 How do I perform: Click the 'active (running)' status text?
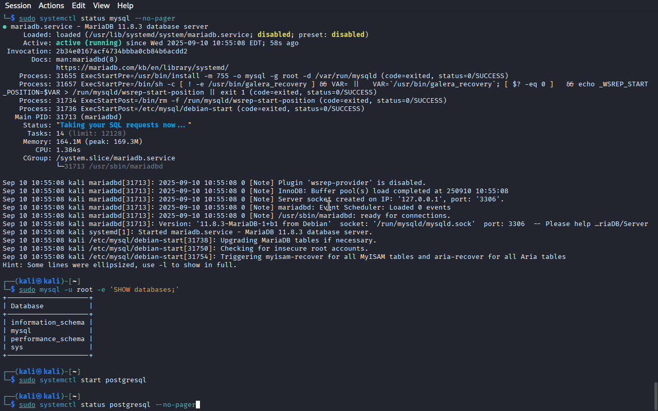pyautogui.click(x=89, y=43)
